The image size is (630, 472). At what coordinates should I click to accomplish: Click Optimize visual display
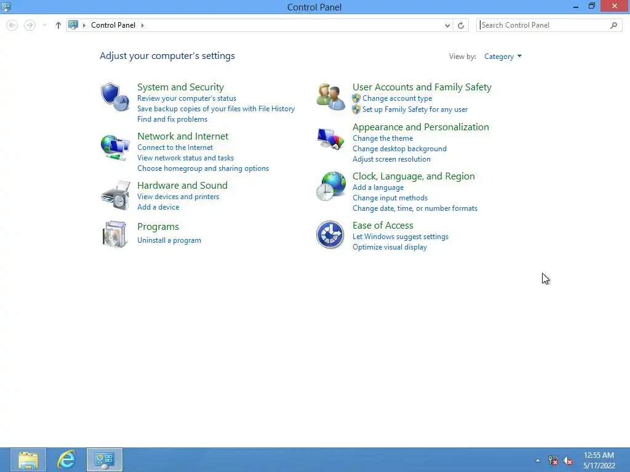[389, 247]
